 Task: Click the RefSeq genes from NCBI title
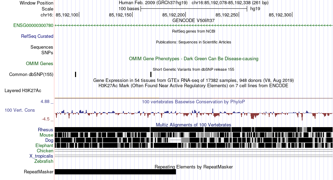point(193,31)
